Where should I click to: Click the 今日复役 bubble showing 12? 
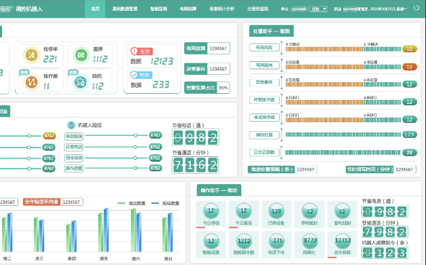pos(244,211)
